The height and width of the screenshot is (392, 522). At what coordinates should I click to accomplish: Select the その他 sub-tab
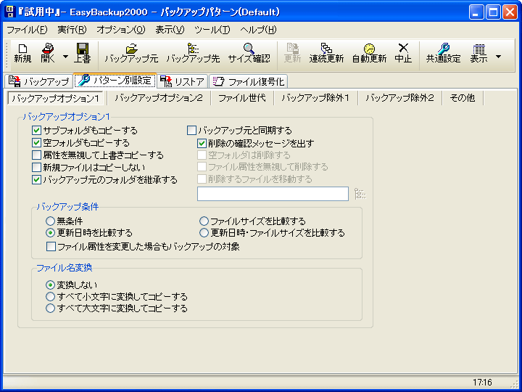[x=462, y=98]
